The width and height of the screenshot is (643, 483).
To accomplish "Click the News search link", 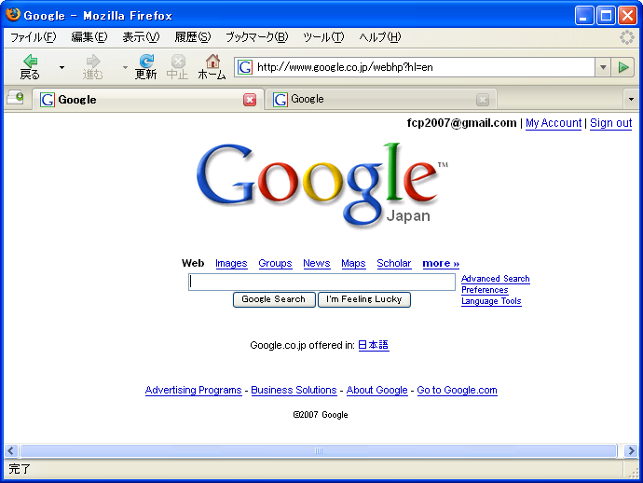I will [x=317, y=264].
